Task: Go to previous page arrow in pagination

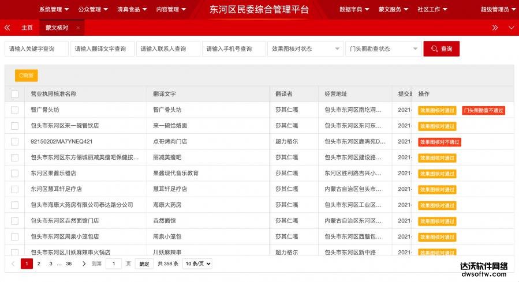Action: point(13,264)
